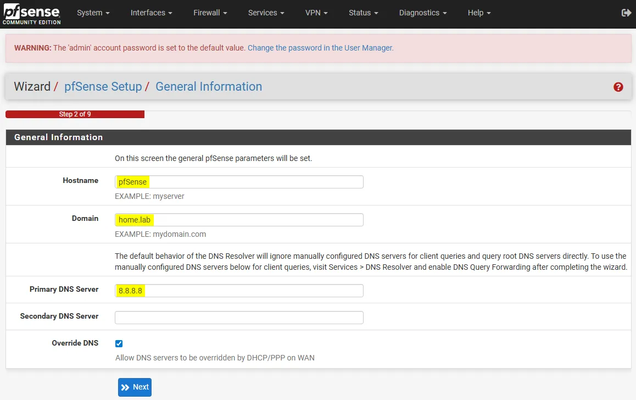Open the Help dropdown
Screen dimensions: 636x400
478,12
